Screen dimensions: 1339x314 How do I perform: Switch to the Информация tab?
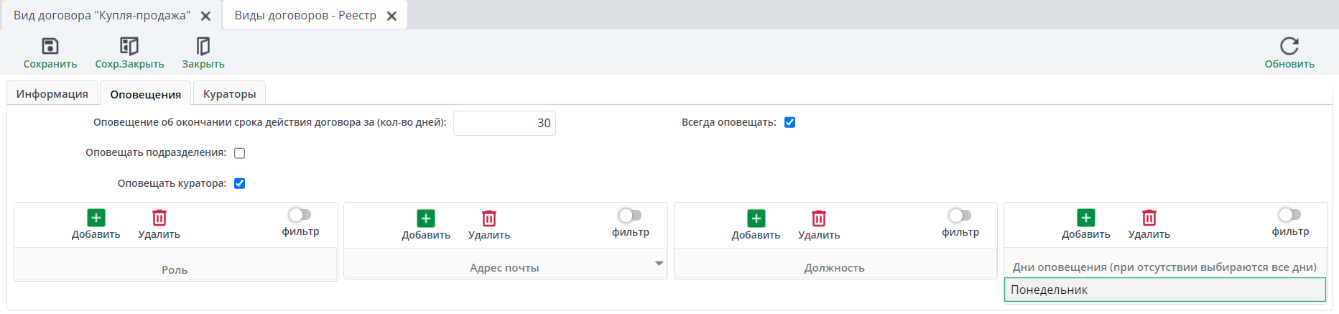click(52, 93)
